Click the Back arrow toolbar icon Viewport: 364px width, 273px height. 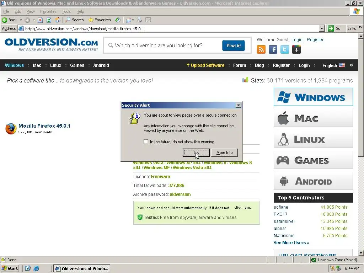(4, 20)
